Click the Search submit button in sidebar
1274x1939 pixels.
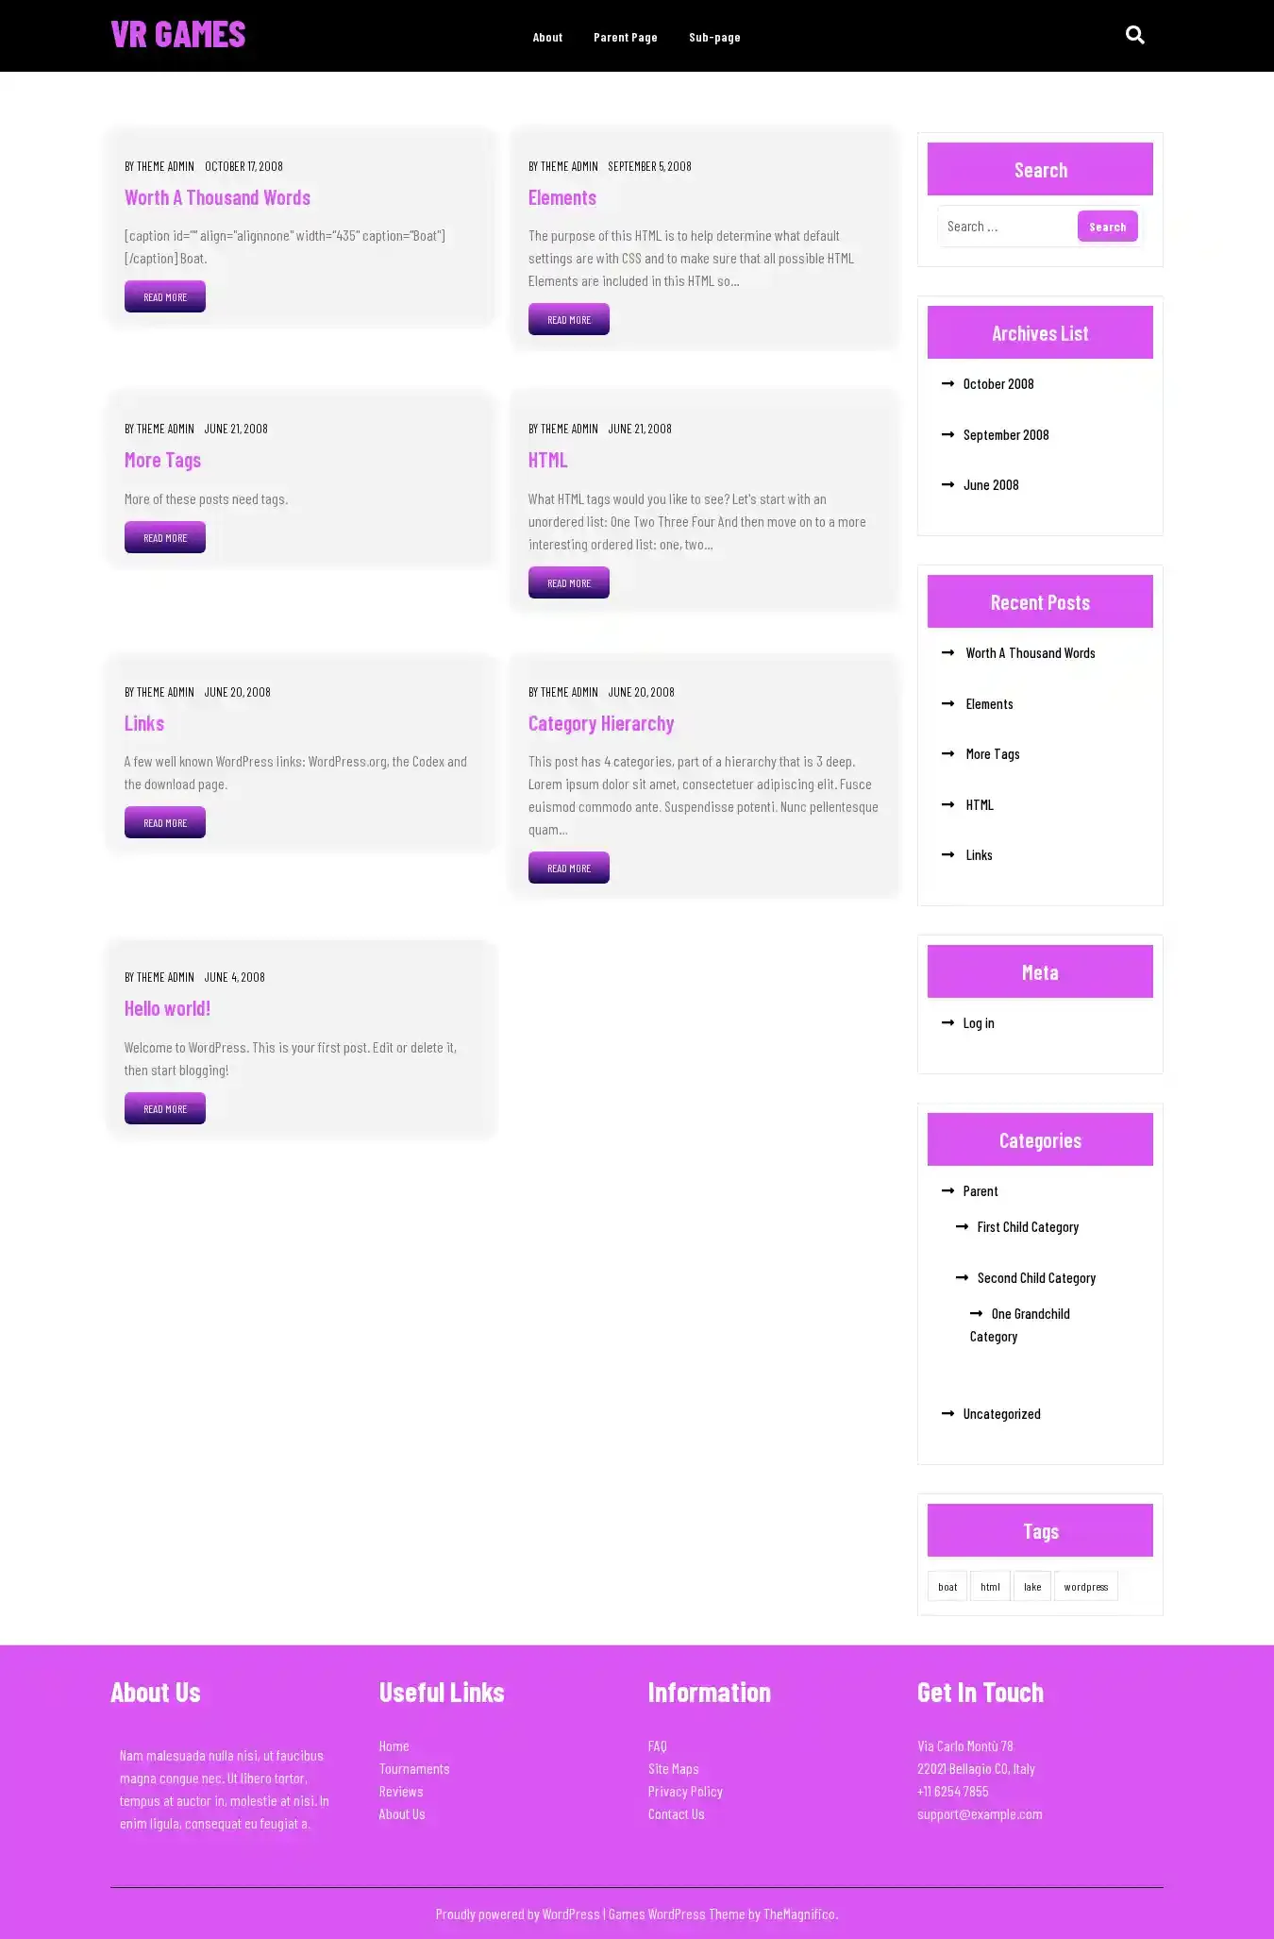1107,227
